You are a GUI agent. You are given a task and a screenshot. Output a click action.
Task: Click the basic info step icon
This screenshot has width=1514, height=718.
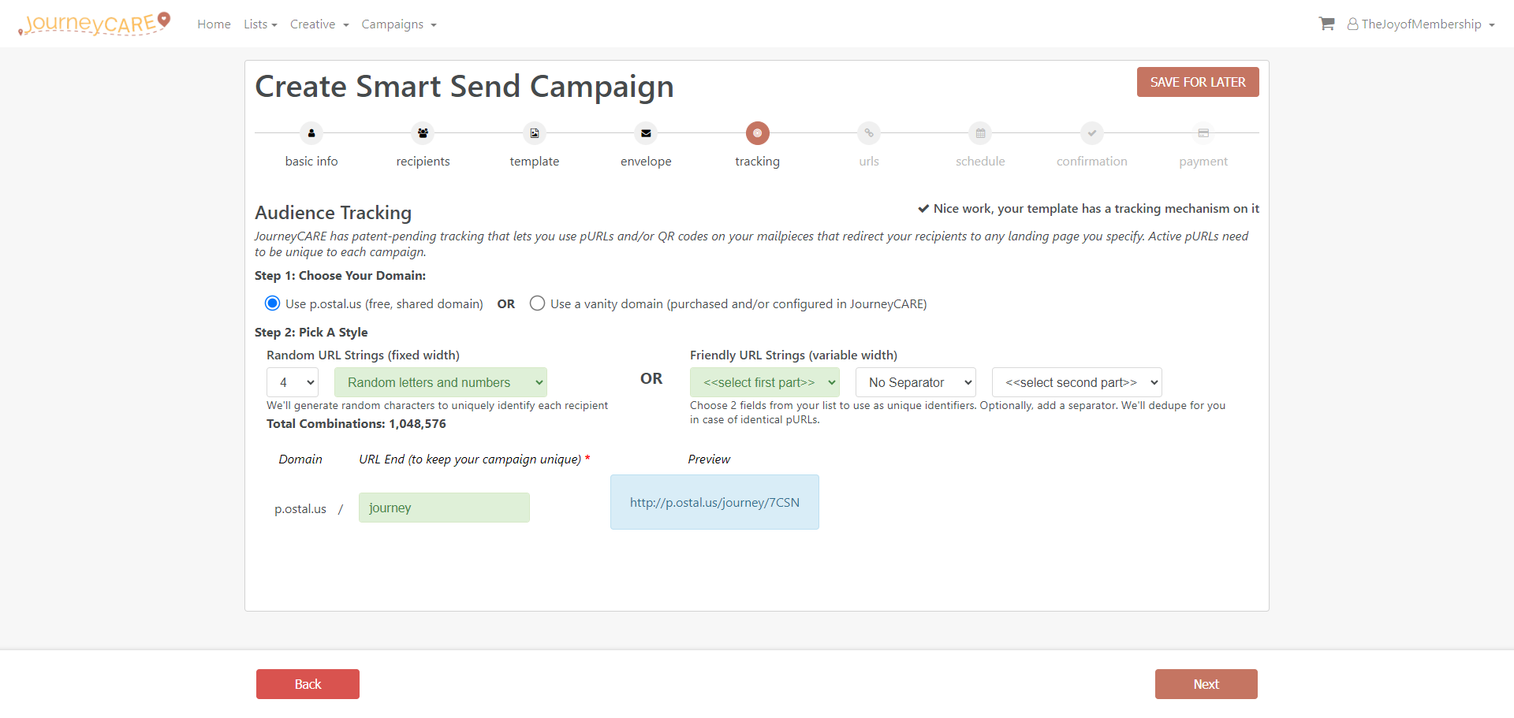311,133
